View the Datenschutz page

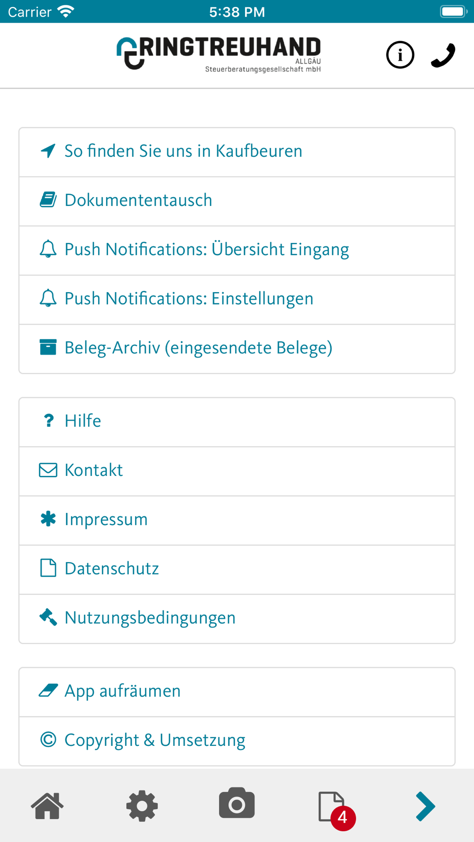[237, 570]
